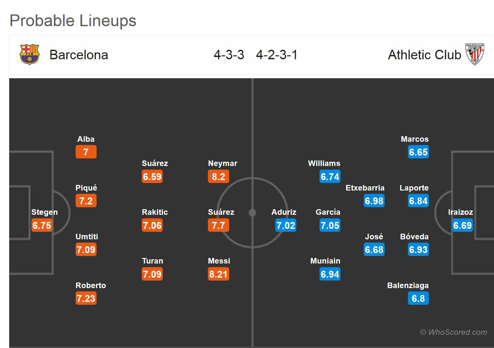The height and width of the screenshot is (348, 494).
Task: Click Umtiti's 7.09 rating badge
Action: (x=86, y=249)
